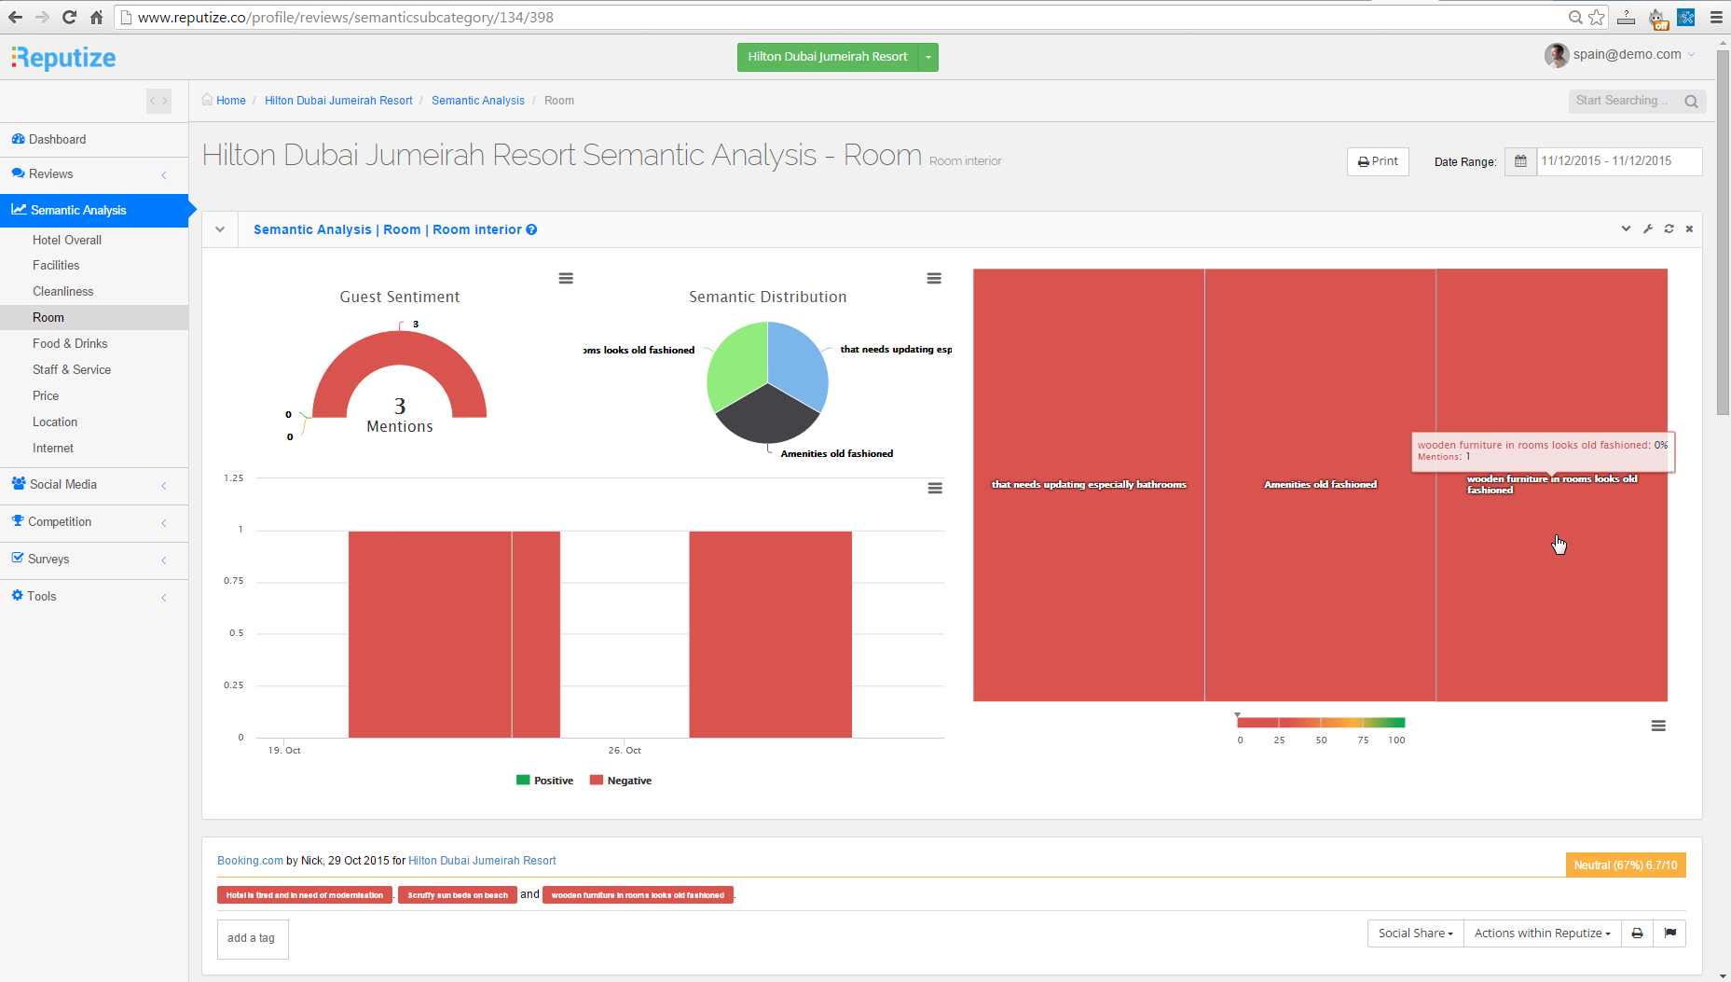1731x982 pixels.
Task: Click the panel refresh icon
Action: point(1669,229)
